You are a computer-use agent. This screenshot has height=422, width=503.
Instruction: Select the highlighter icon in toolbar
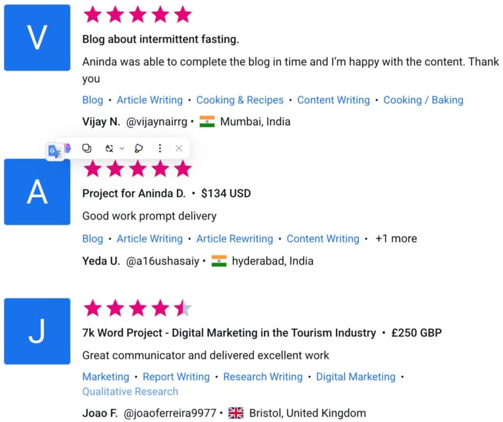139,148
